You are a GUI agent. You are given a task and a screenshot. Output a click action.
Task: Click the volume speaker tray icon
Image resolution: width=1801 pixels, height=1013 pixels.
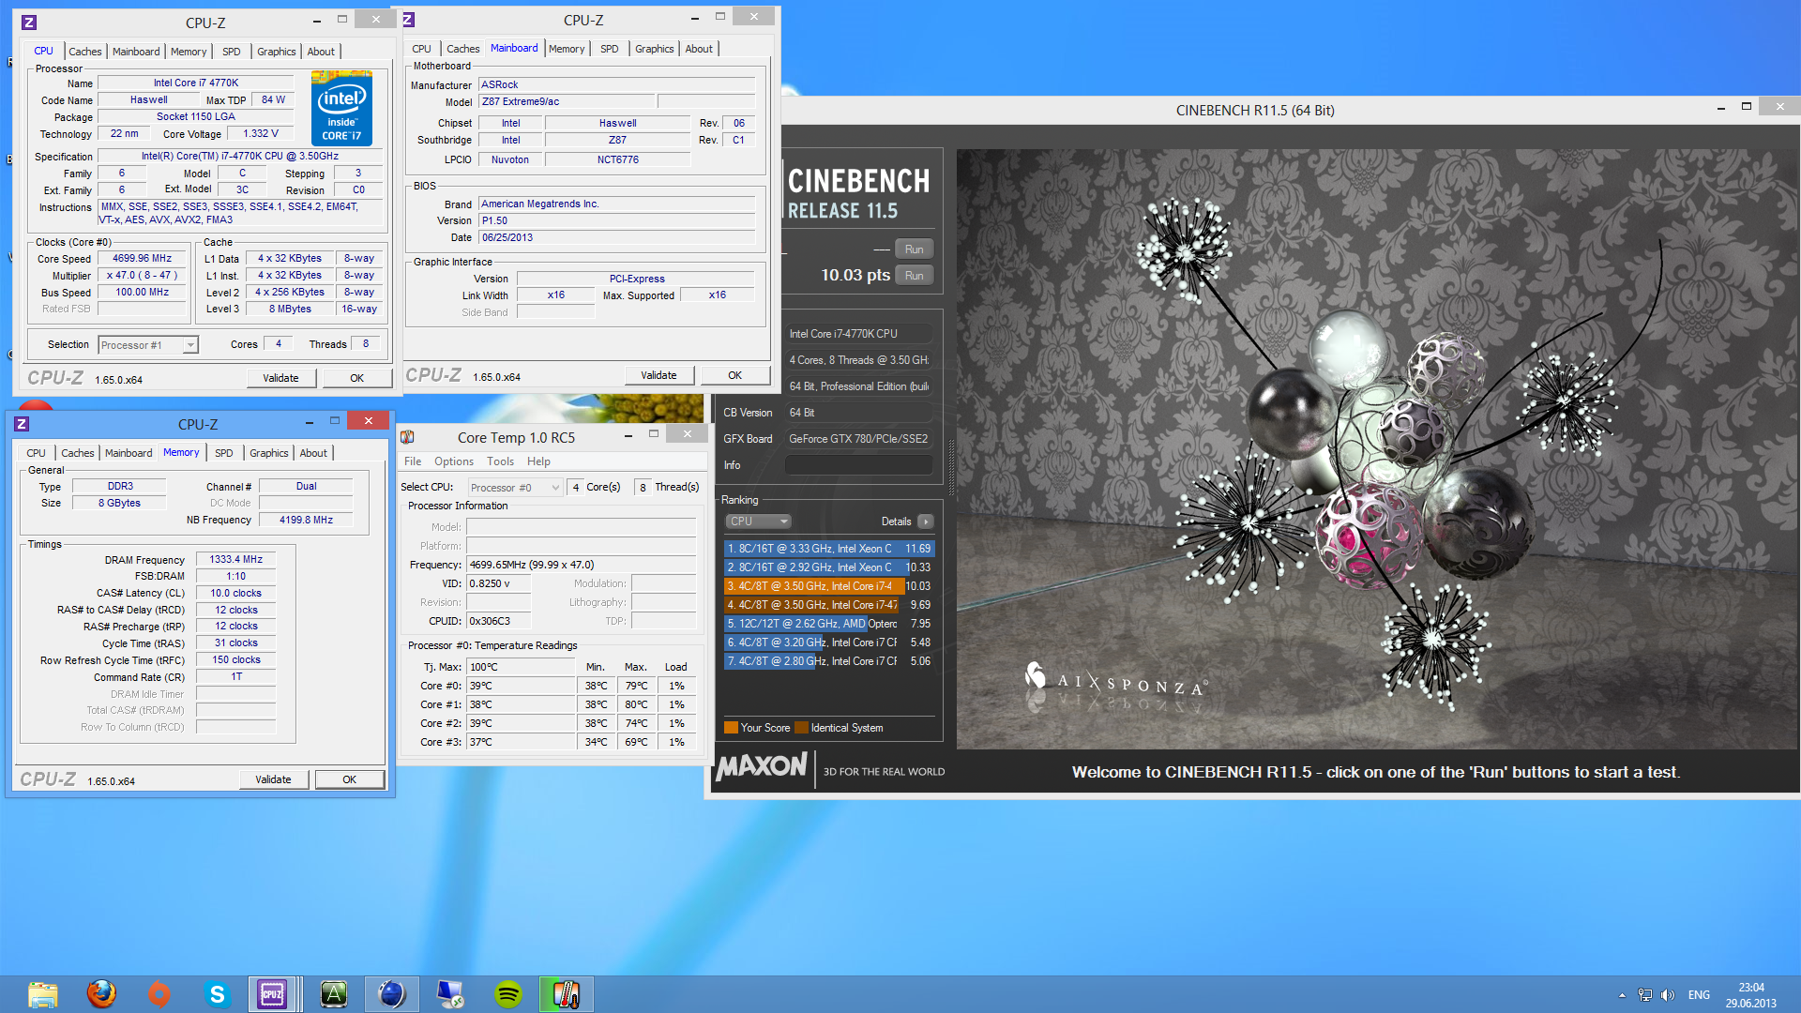(1668, 995)
